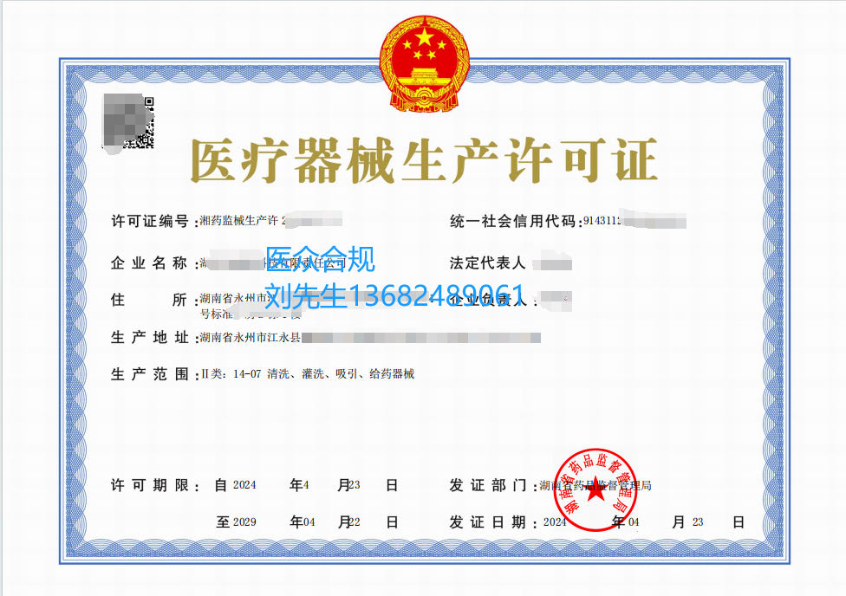Click the gold title 医疗器械生产许可证

point(424,163)
